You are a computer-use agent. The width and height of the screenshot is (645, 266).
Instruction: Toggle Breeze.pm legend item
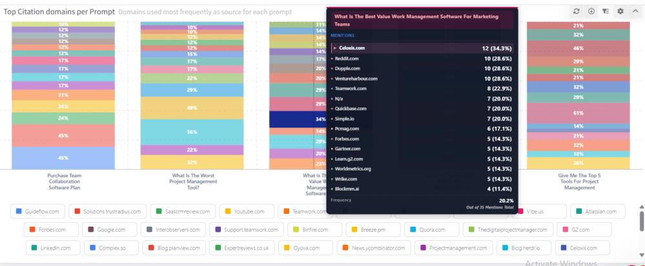[x=373, y=230]
